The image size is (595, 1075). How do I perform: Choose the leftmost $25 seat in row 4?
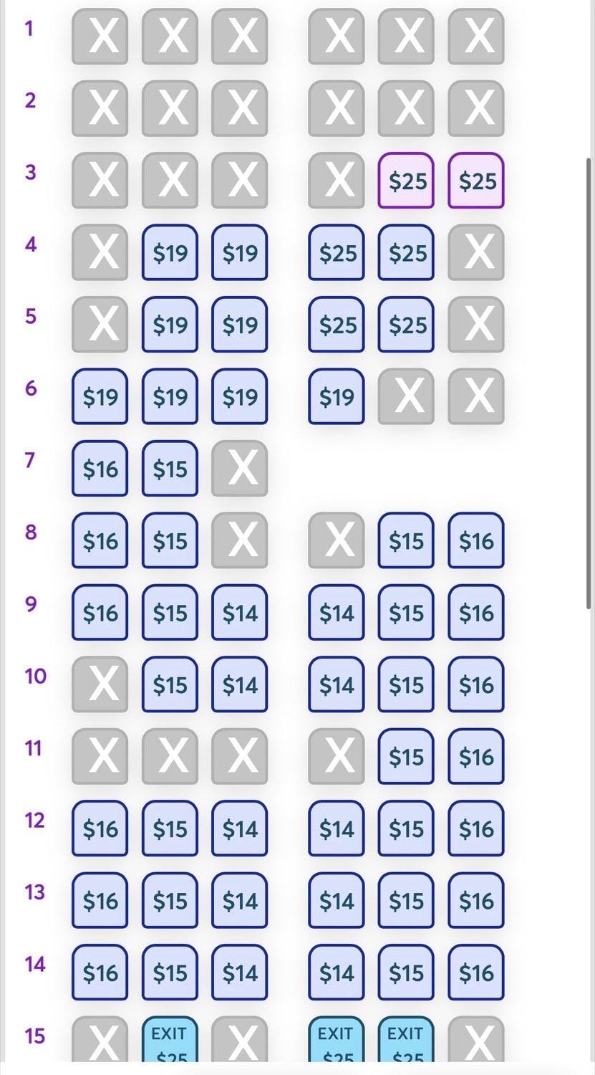click(x=337, y=252)
